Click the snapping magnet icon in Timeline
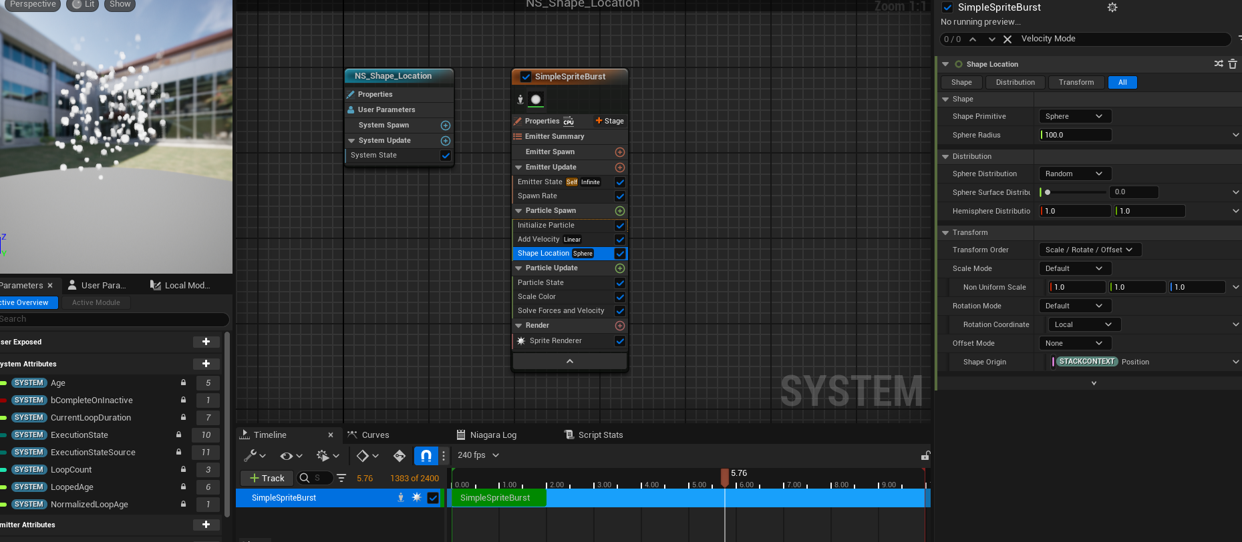This screenshot has height=542, width=1242. [426, 456]
